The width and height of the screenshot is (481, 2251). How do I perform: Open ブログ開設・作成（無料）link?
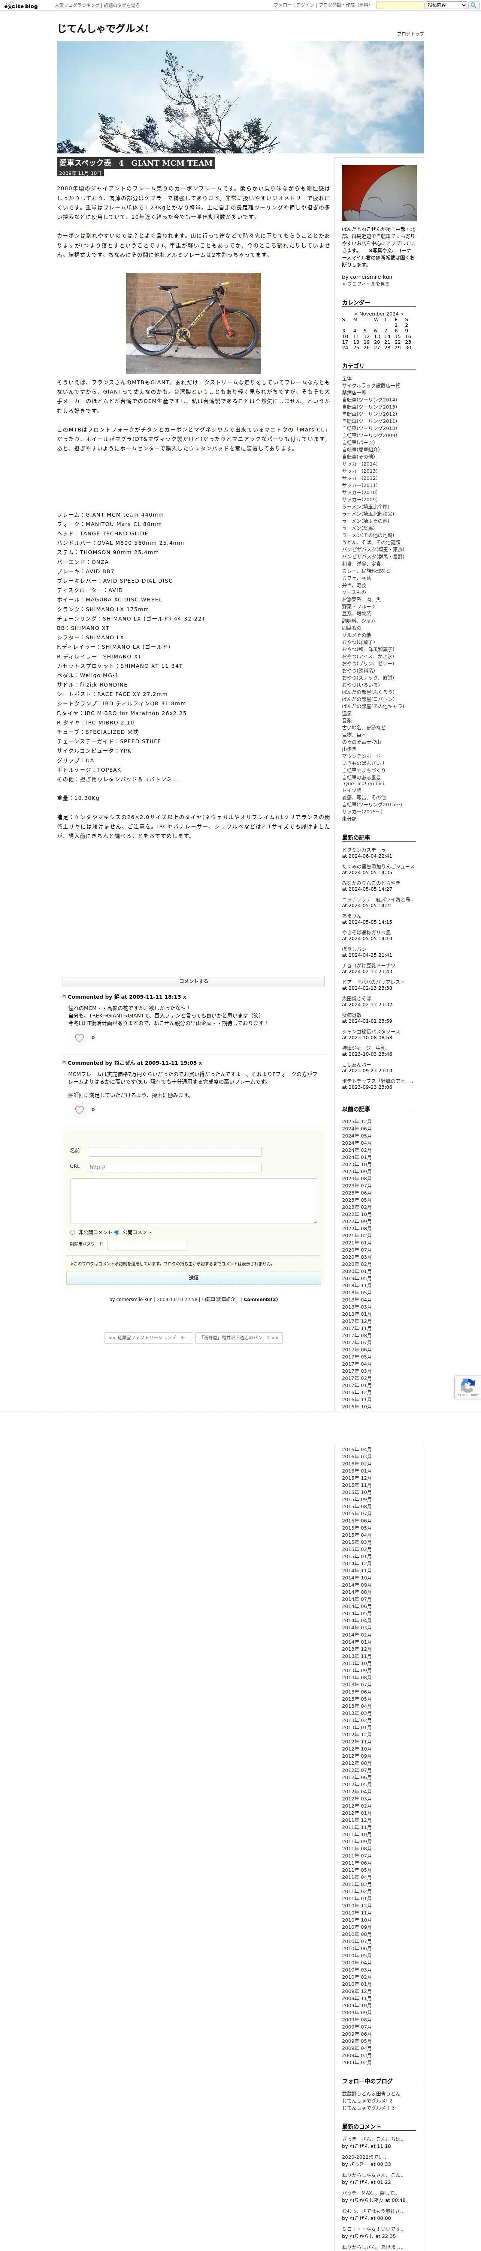(344, 5)
